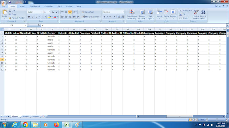229x128 pixels.
Task: Switch to the Data tab
Action: click(x=60, y=6)
